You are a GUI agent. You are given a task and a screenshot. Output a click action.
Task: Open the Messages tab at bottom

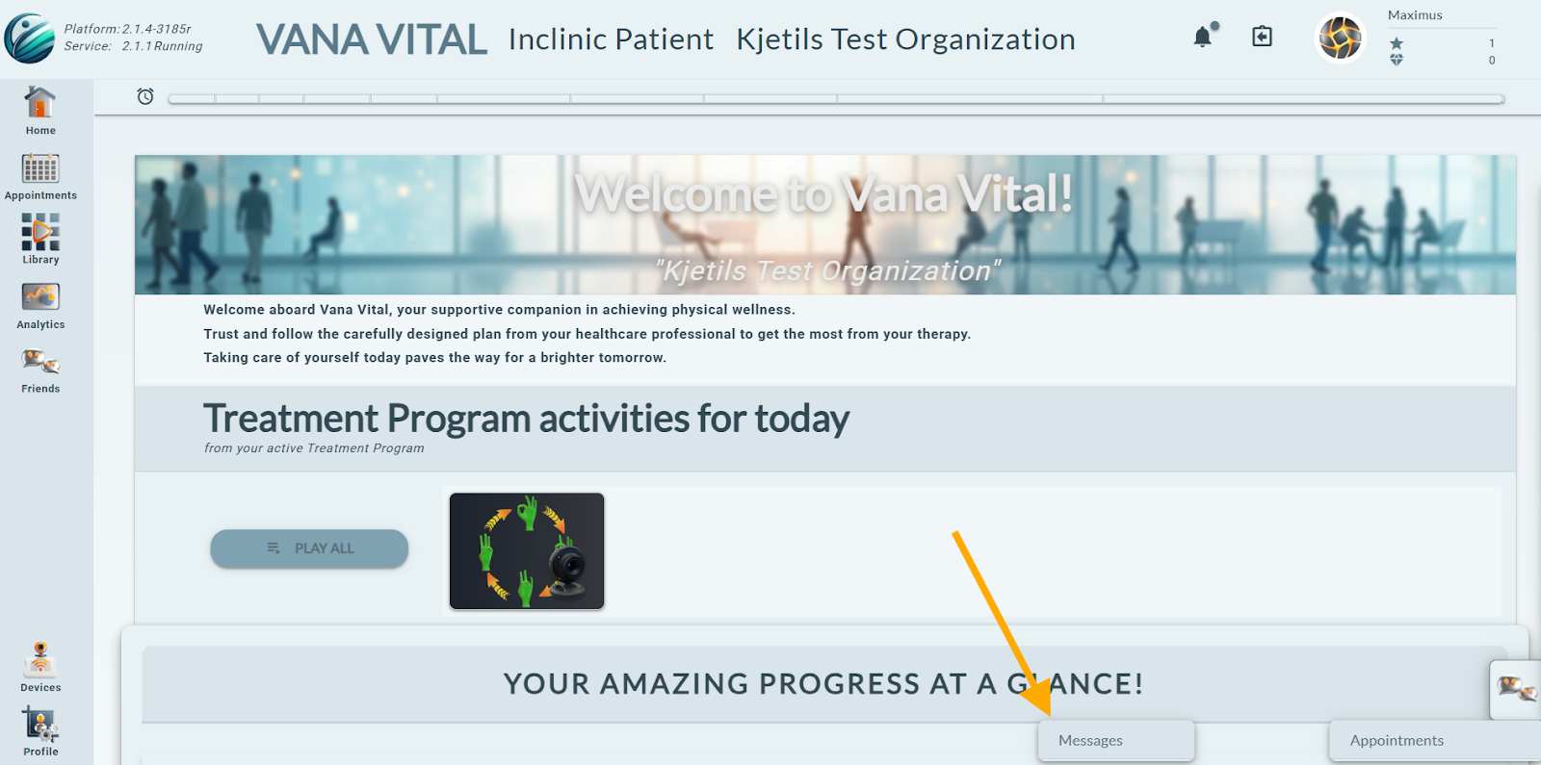click(1116, 741)
